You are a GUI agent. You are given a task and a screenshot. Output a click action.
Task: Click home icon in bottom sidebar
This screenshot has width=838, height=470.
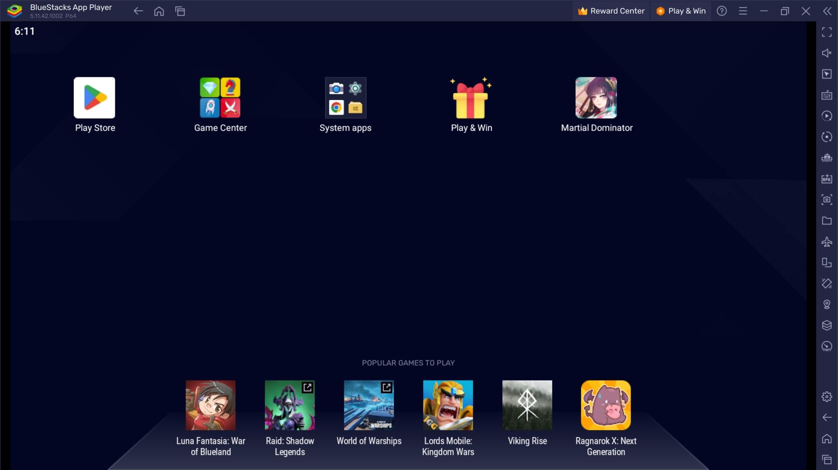click(827, 438)
